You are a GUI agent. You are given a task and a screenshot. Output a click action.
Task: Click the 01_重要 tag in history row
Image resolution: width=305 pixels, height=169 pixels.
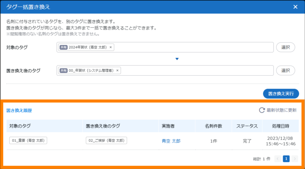(28, 141)
